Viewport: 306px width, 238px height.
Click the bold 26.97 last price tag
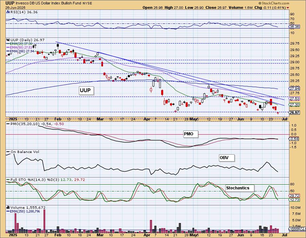pyautogui.click(x=295, y=113)
